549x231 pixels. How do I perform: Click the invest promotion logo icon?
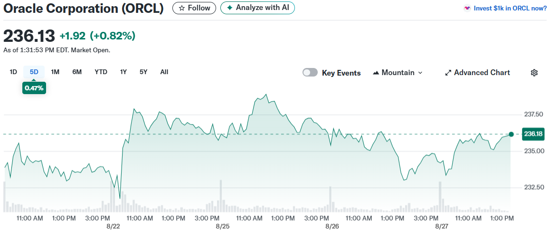click(467, 8)
